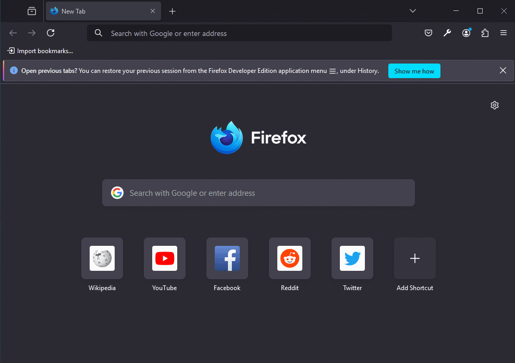The height and width of the screenshot is (363, 515).
Task: Dismiss the restore session notification bar
Action: 502,70
